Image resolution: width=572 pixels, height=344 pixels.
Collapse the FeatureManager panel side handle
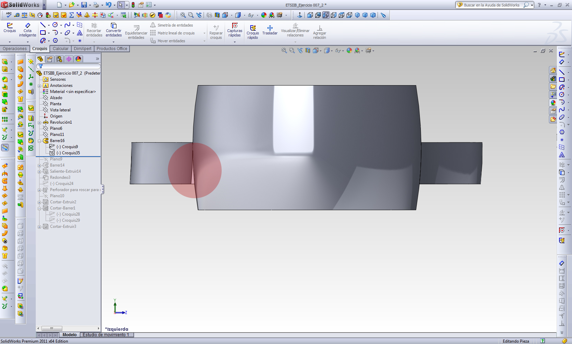102,189
